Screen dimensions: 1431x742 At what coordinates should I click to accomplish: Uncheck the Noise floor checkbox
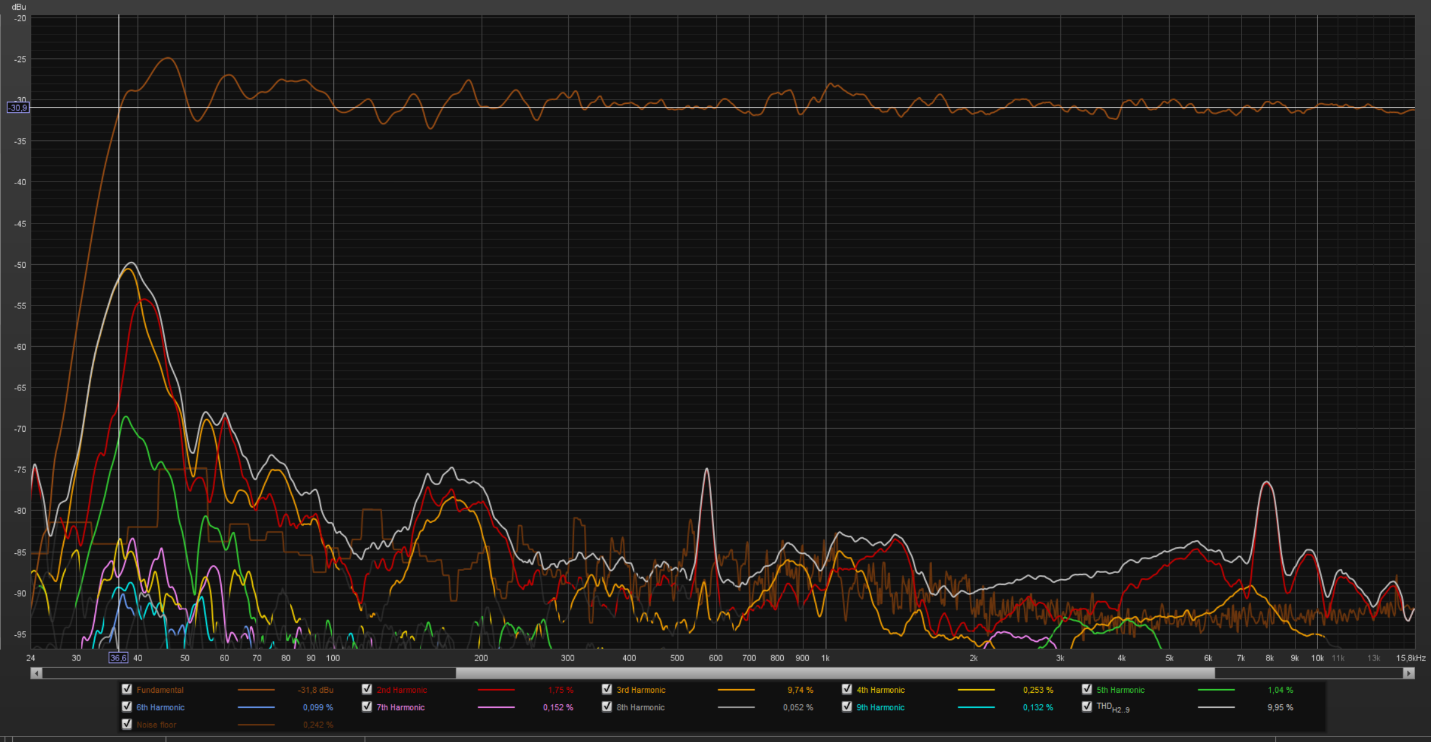127,724
